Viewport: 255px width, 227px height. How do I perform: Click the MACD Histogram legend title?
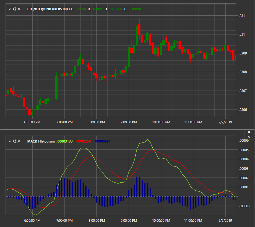pyautogui.click(x=41, y=141)
